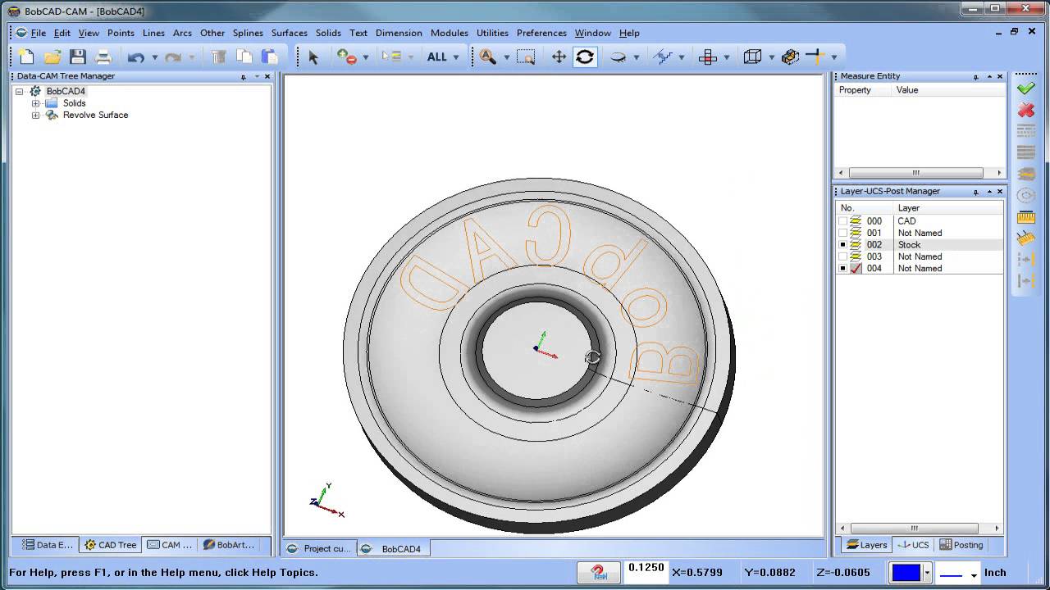Open the undo history dropdown arrow
The image size is (1050, 590).
[154, 57]
